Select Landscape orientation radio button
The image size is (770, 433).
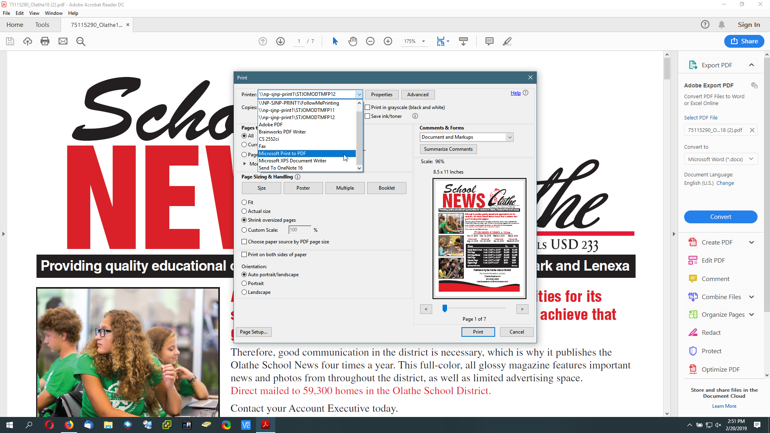click(x=244, y=292)
